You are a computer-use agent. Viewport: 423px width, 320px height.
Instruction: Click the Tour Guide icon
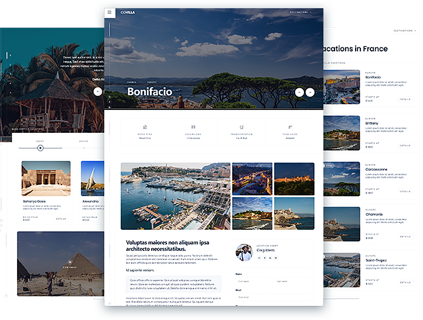290,127
